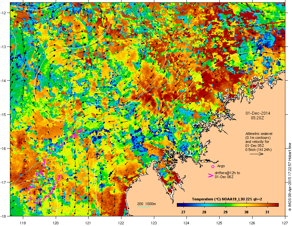Click longitude axis label 124

(x=186, y=223)
